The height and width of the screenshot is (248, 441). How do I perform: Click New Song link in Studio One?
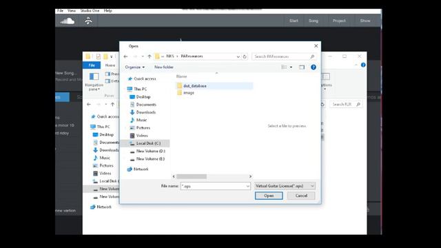pos(66,73)
